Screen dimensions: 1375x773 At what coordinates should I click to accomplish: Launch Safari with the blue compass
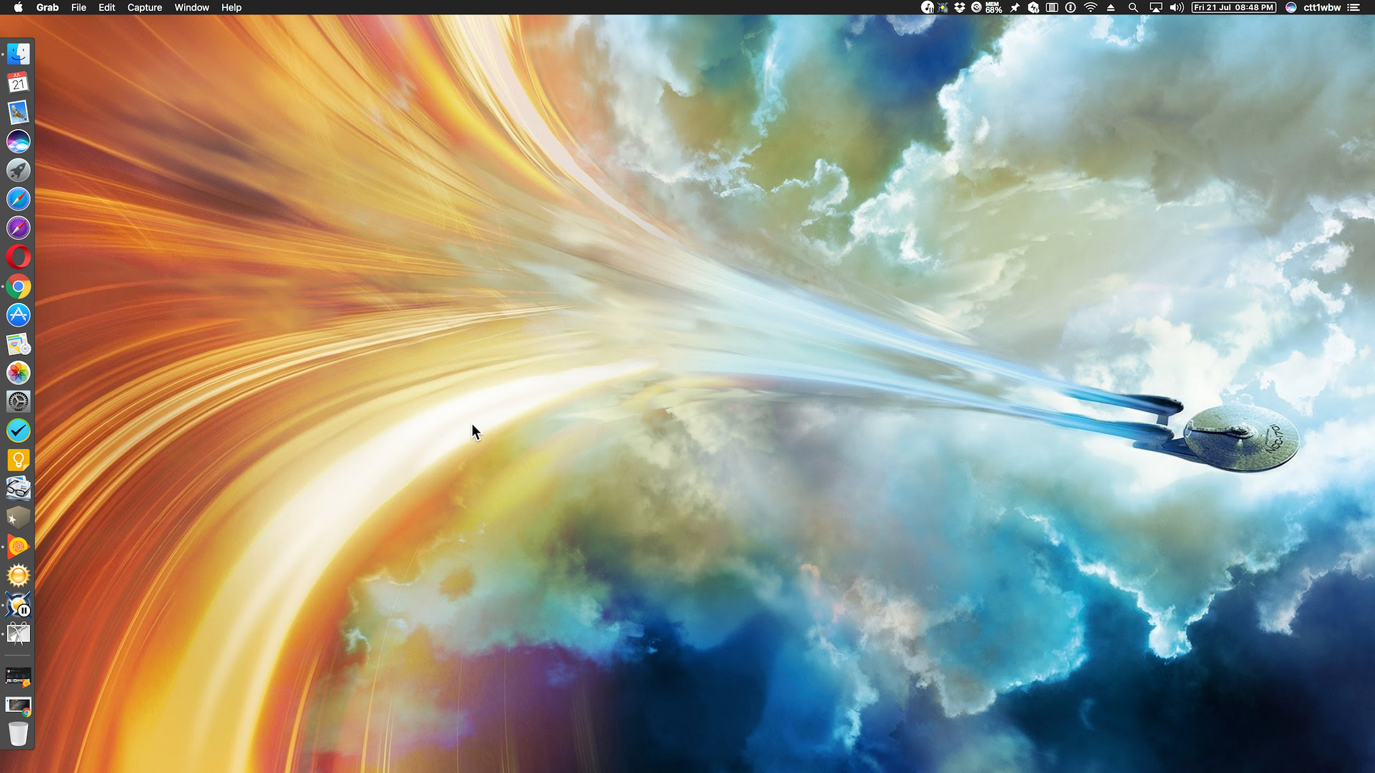pyautogui.click(x=18, y=199)
